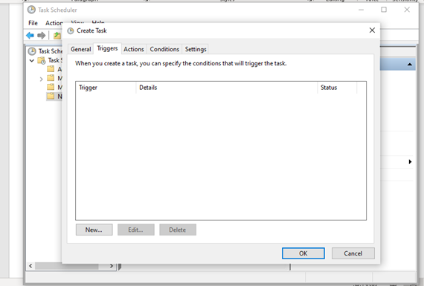Click the up-one-level folder toolbar icon

(57, 36)
